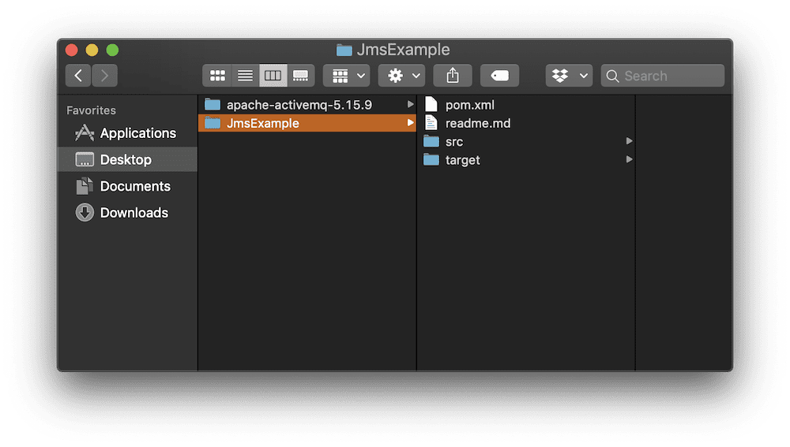Open Downloads in the sidebar
This screenshot has height=447, width=790.
(x=127, y=213)
